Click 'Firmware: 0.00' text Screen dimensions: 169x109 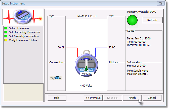coord(136,66)
